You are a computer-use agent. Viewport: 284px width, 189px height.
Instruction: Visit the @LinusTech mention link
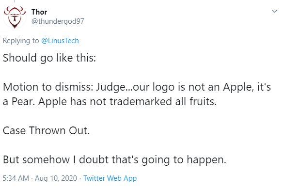point(60,41)
